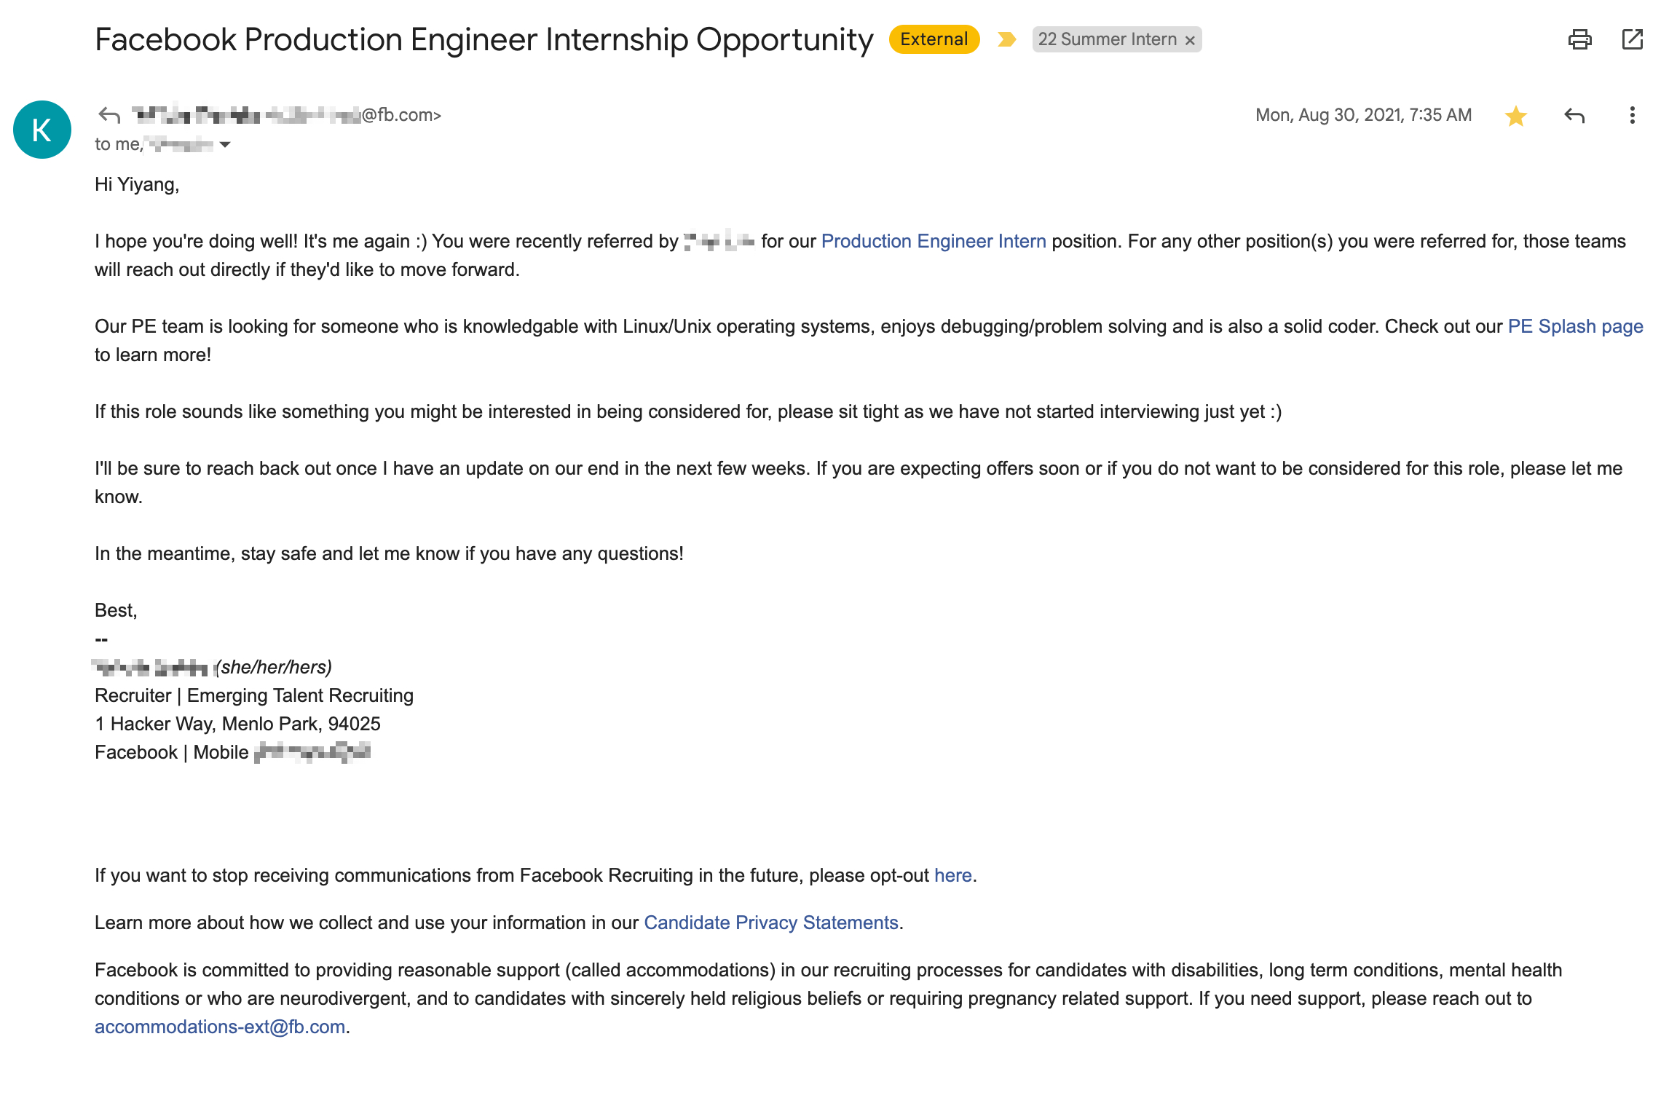This screenshot has width=1669, height=1098.
Task: Expand recipient details dropdown arrow
Action: click(x=225, y=145)
